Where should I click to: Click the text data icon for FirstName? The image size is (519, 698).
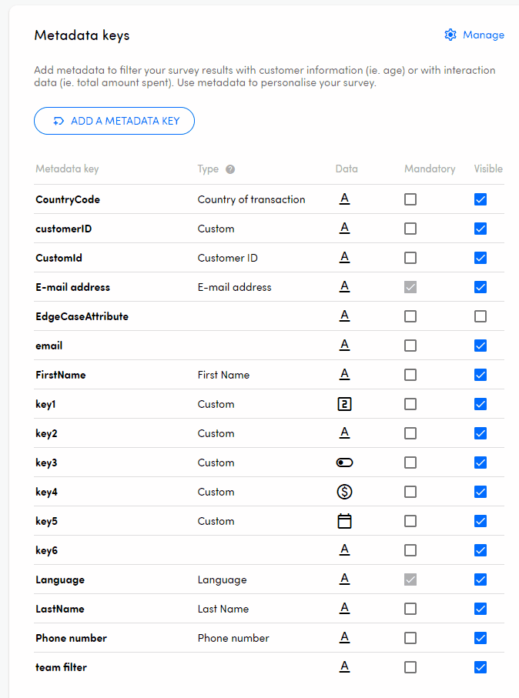(344, 375)
